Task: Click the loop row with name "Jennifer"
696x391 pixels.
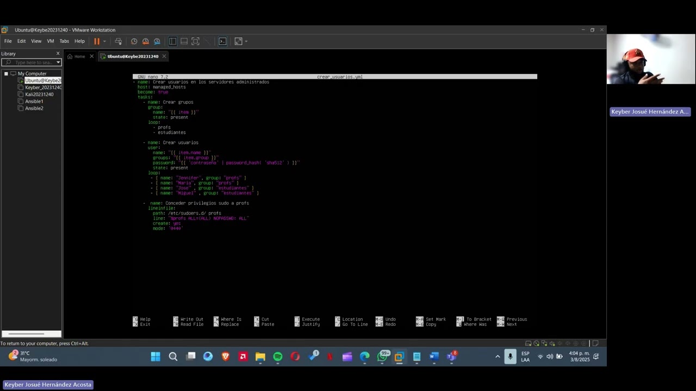Action: click(x=198, y=178)
